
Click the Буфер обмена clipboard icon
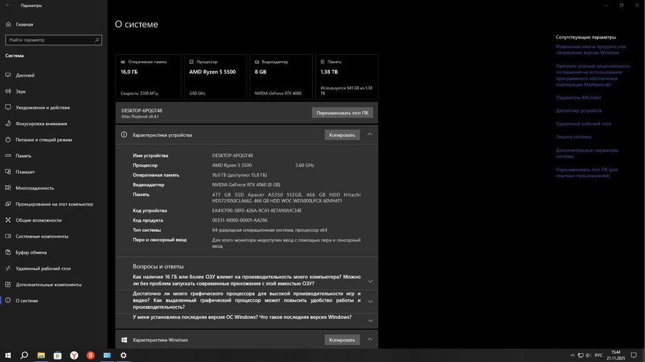pyautogui.click(x=8, y=252)
